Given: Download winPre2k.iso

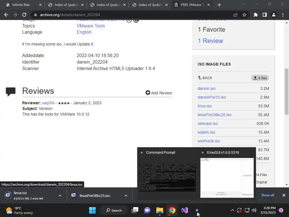Looking at the screenshot, I should click(209, 141).
